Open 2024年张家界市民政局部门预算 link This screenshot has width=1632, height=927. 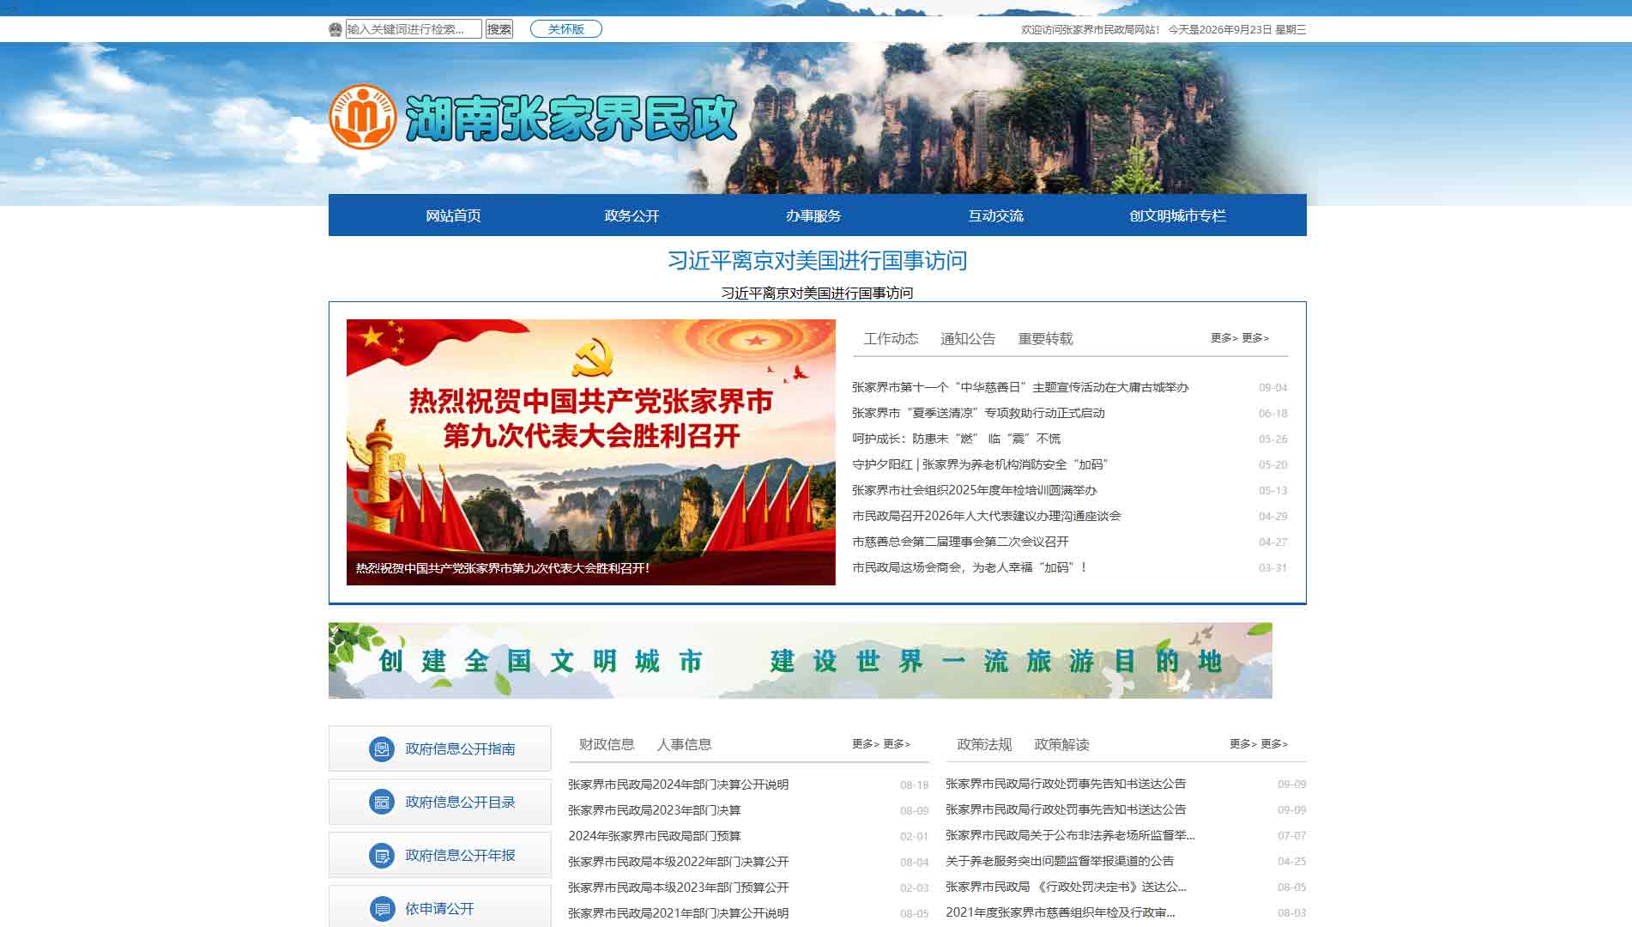(x=654, y=836)
